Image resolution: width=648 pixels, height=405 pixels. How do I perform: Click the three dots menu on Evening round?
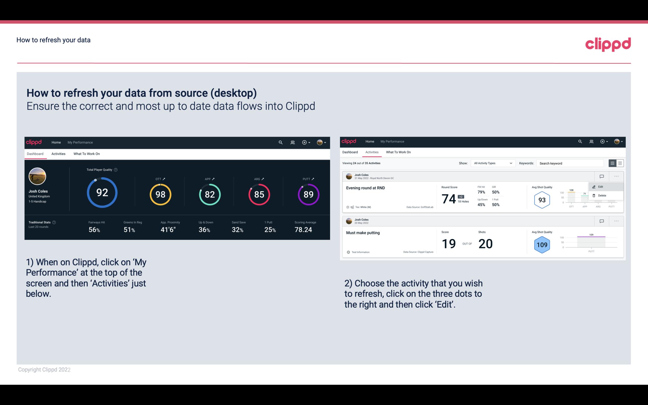tap(616, 176)
